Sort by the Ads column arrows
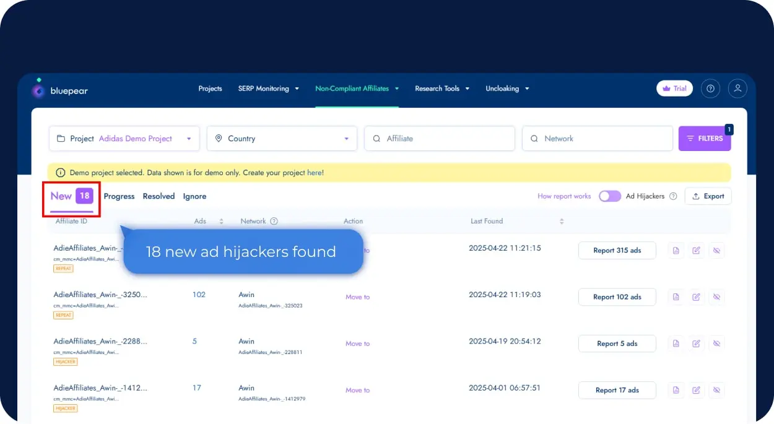Screen dimensions: 774x424 point(221,221)
